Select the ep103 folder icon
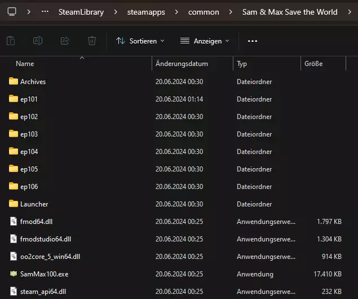Screen dimensions: 358x299 pos(14,134)
